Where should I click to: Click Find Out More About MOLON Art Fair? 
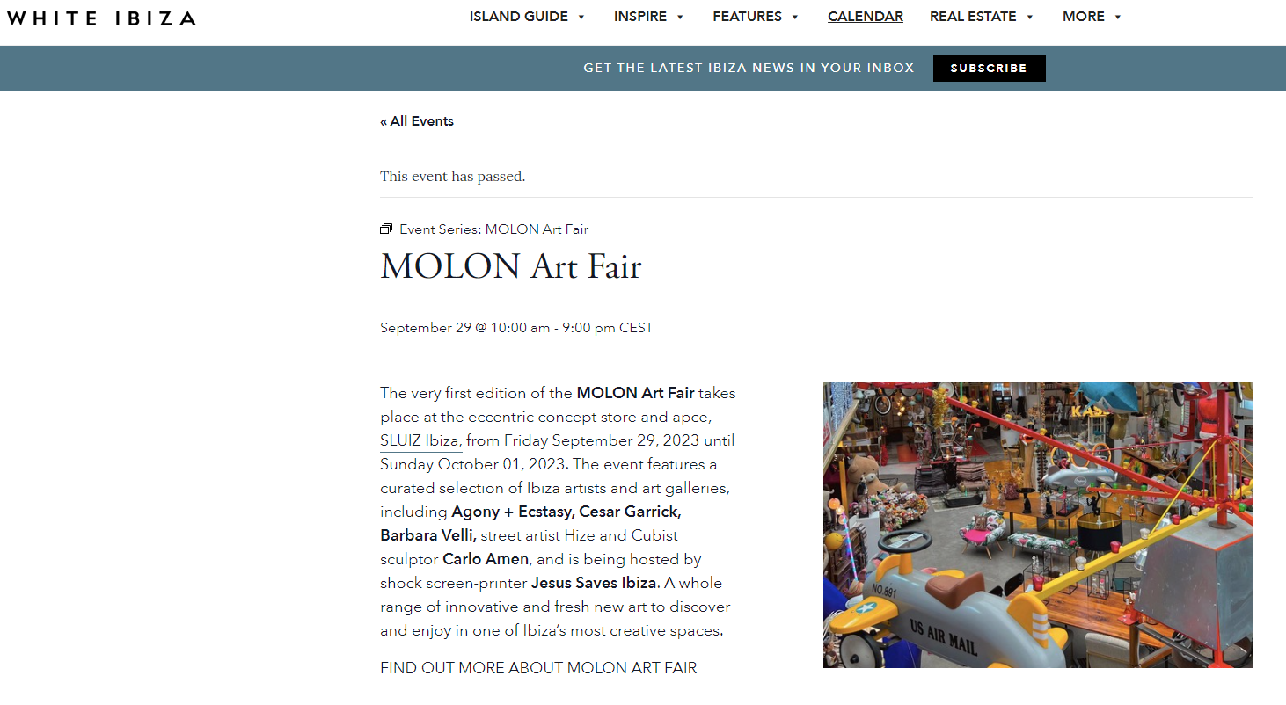pos(538,668)
